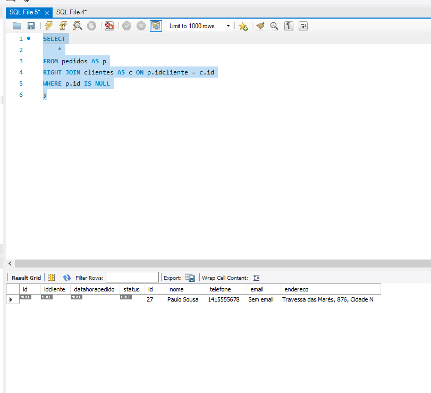
Task: Click the datahorapedido column header
Action: click(94, 289)
